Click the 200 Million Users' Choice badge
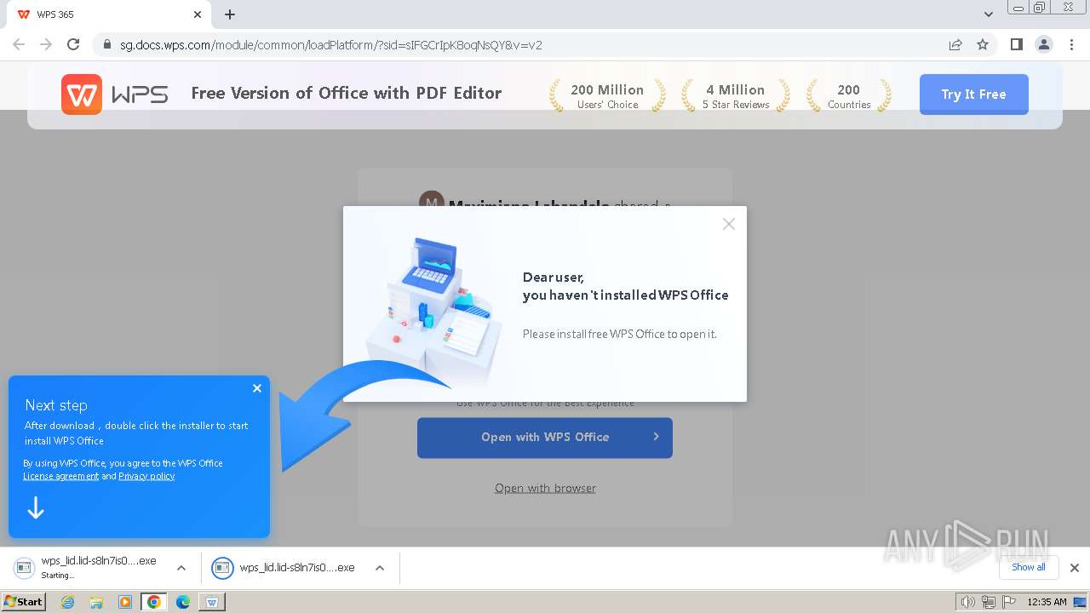1090x613 pixels. tap(607, 95)
